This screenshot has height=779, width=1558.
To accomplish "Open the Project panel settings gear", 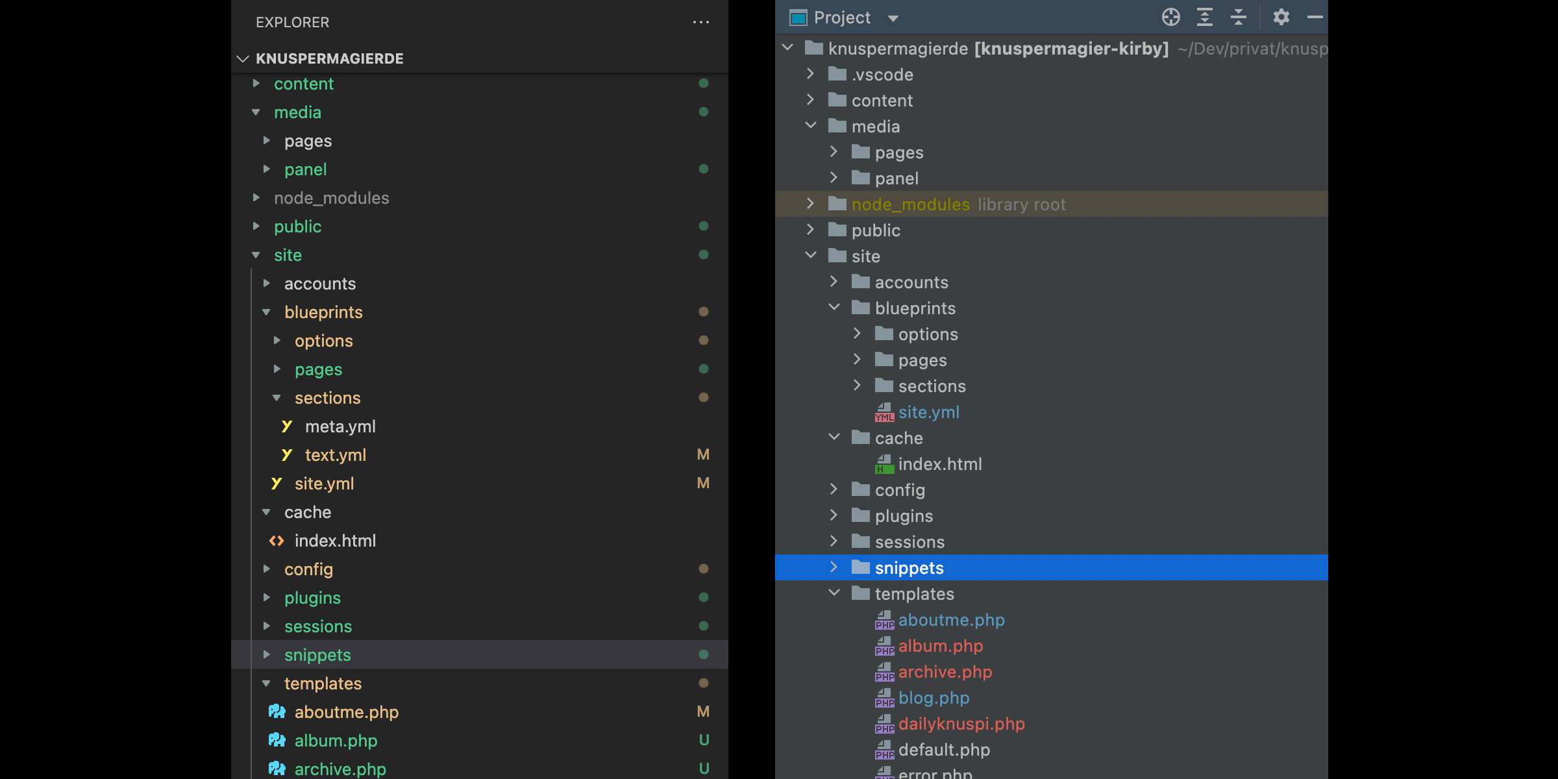I will coord(1281,18).
